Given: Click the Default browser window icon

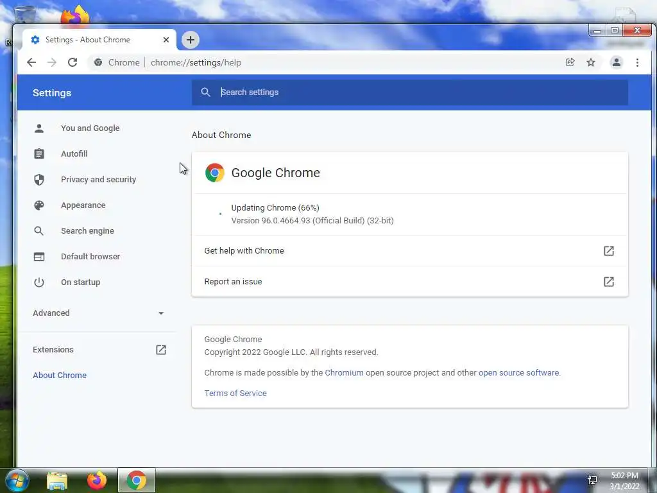Looking at the screenshot, I should 39,257.
